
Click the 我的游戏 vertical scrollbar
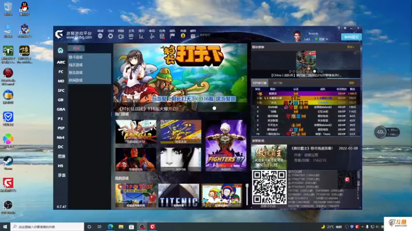[x=247, y=195]
